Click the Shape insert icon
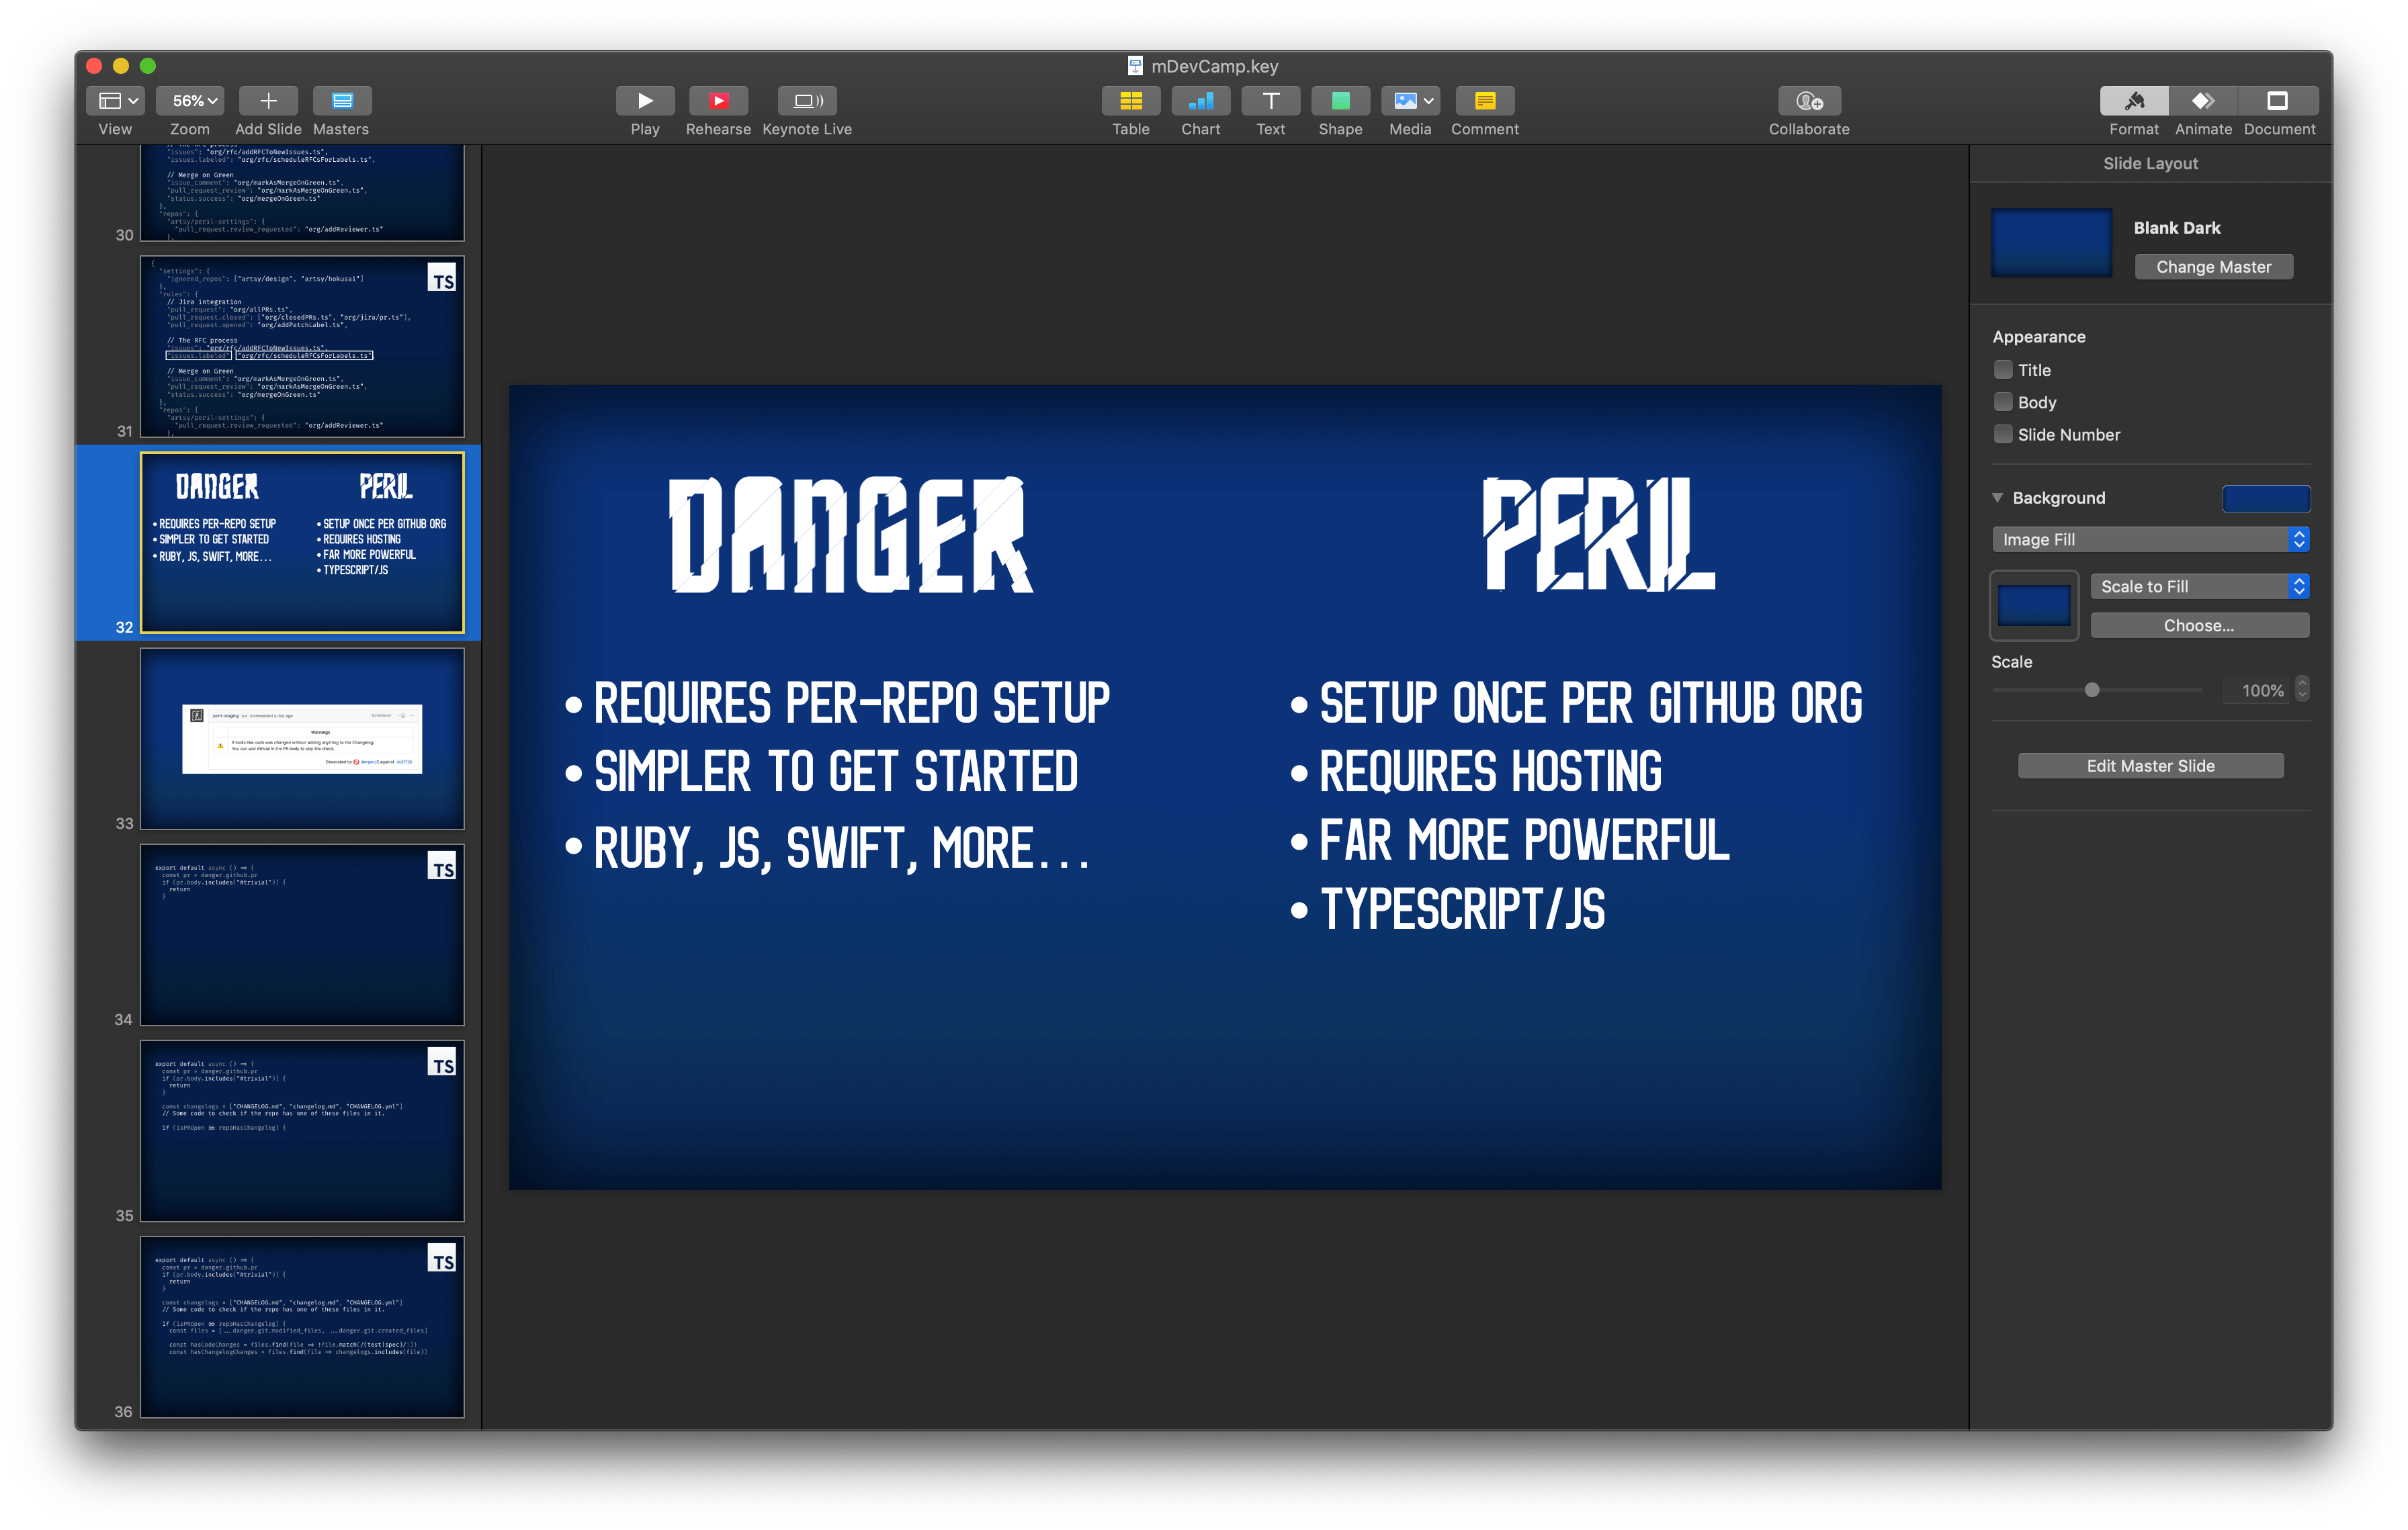This screenshot has width=2408, height=1530. pyautogui.click(x=1340, y=101)
